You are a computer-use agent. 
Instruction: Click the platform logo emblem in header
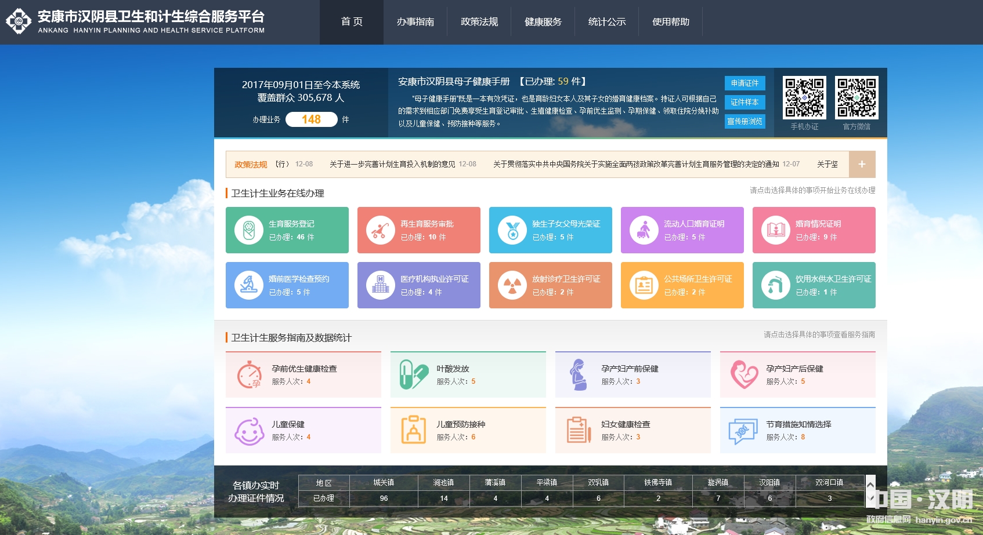tap(19, 21)
